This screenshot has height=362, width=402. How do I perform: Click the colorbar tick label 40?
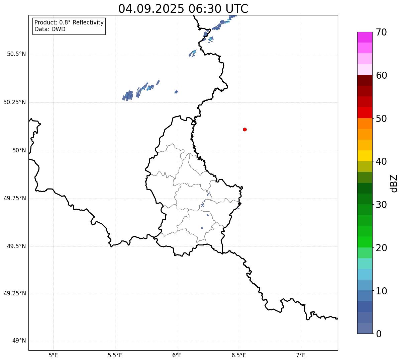tap(381, 162)
